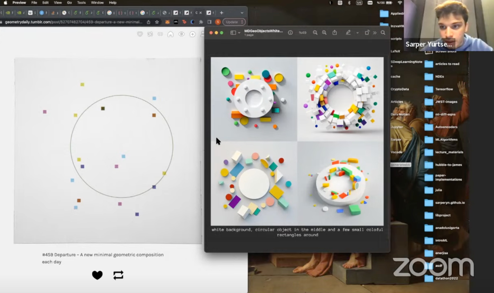Open Search in the Preview toolbar

pos(383,33)
